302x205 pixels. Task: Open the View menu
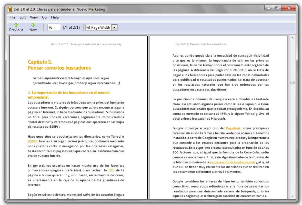pos(34,17)
